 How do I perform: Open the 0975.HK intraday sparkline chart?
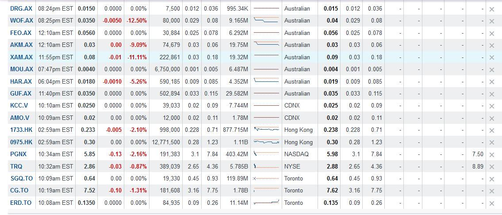pyautogui.click(x=266, y=141)
